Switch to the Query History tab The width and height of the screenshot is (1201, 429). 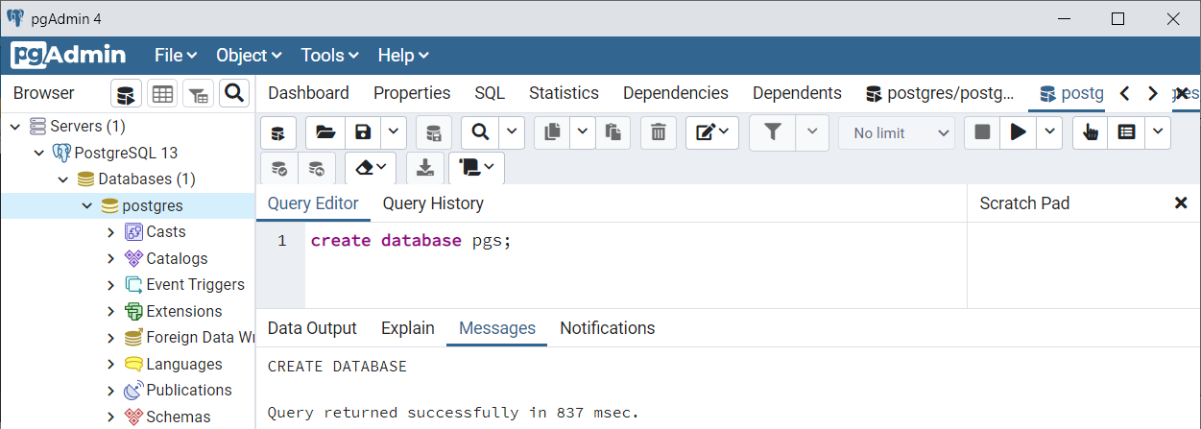tap(433, 203)
